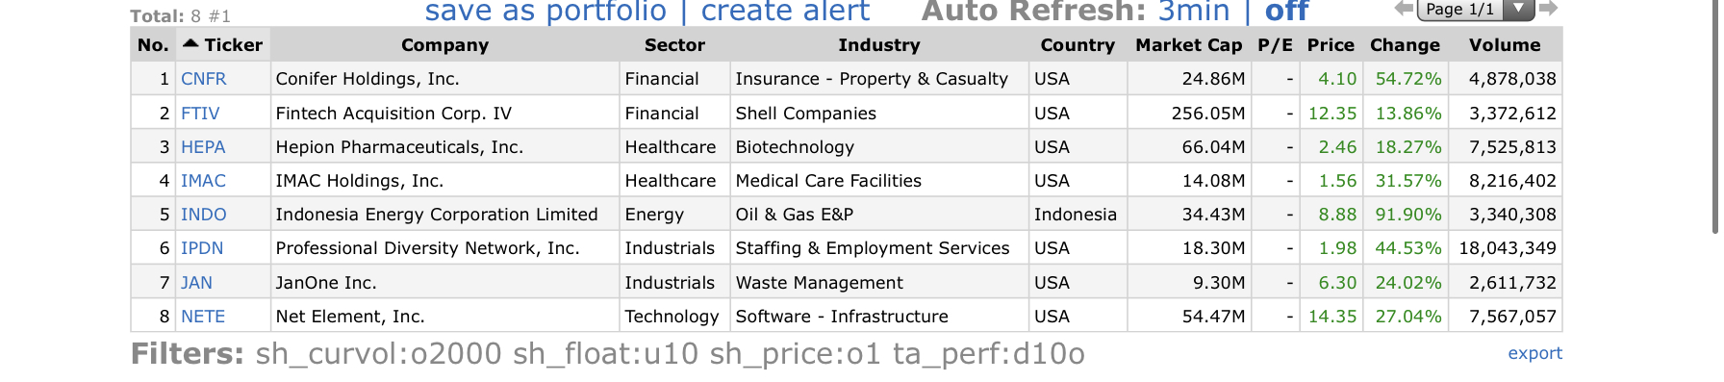The width and height of the screenshot is (1724, 382).
Task: Turn auto refresh off
Action: point(1286,12)
